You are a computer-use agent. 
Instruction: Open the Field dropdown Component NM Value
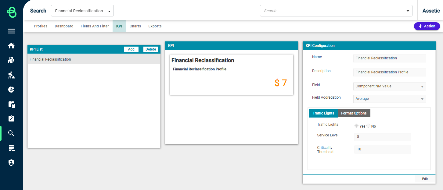(390, 86)
